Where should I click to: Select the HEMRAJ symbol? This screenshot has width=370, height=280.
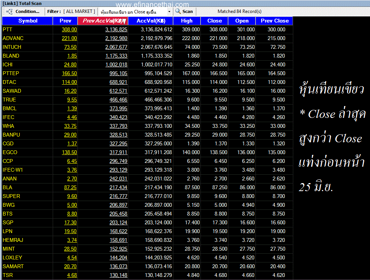coord(13,240)
